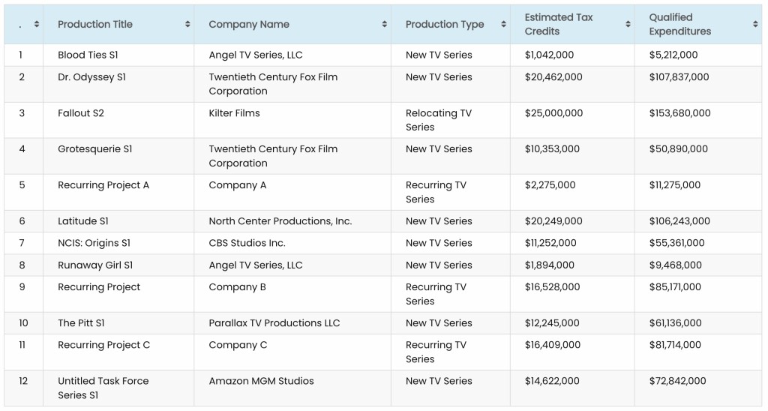The image size is (768, 411).
Task: Click sort arrows in first numbering column
Action: 36,25
